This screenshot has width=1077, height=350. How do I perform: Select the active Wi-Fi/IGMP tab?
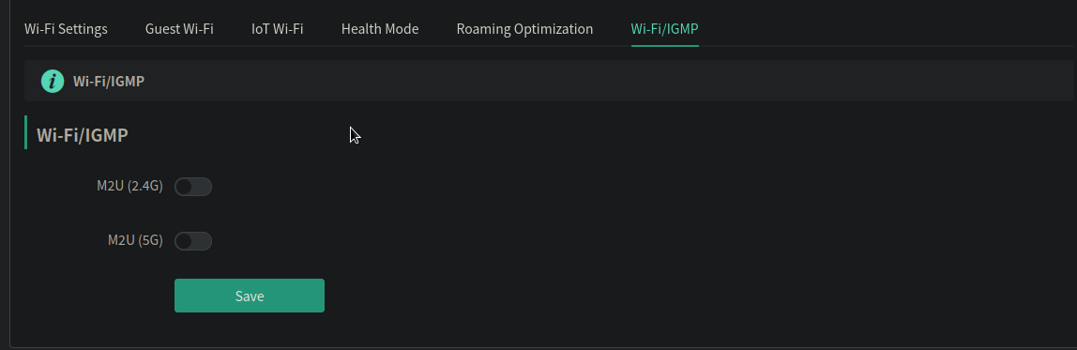[x=665, y=29]
